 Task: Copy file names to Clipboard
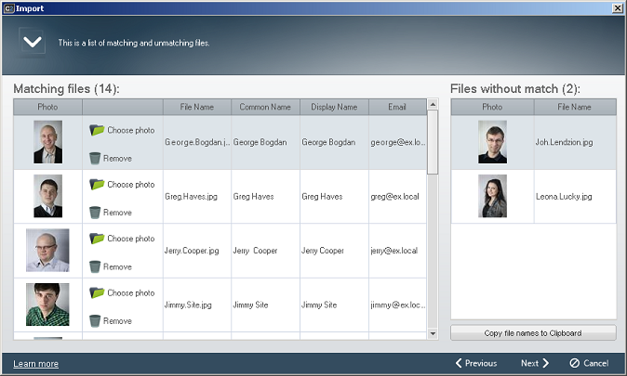(533, 332)
